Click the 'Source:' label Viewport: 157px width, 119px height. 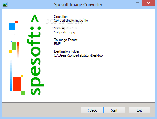[59, 28]
